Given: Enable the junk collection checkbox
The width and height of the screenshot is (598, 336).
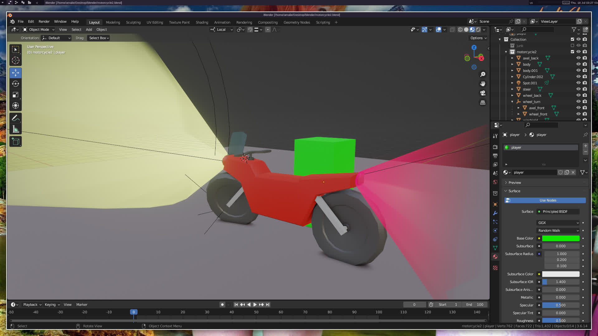Looking at the screenshot, I should click(x=572, y=46).
